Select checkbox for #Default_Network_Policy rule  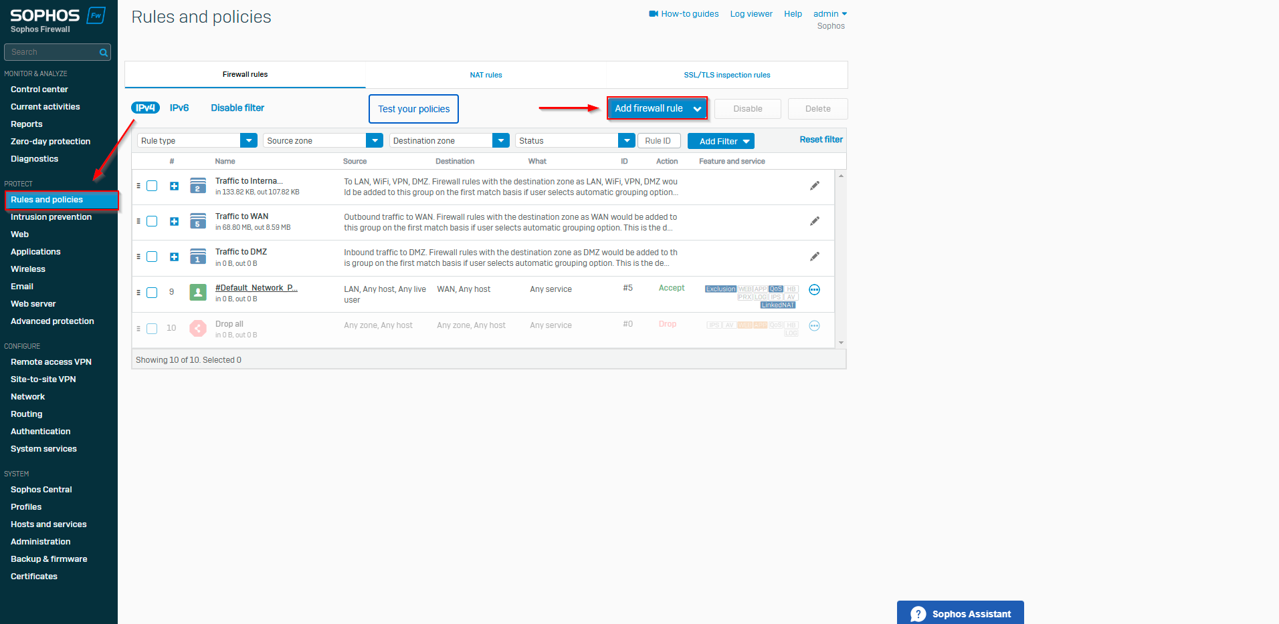(152, 293)
